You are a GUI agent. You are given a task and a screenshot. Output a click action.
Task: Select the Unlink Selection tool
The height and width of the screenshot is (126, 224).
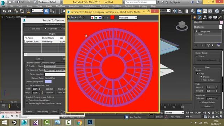22,11
